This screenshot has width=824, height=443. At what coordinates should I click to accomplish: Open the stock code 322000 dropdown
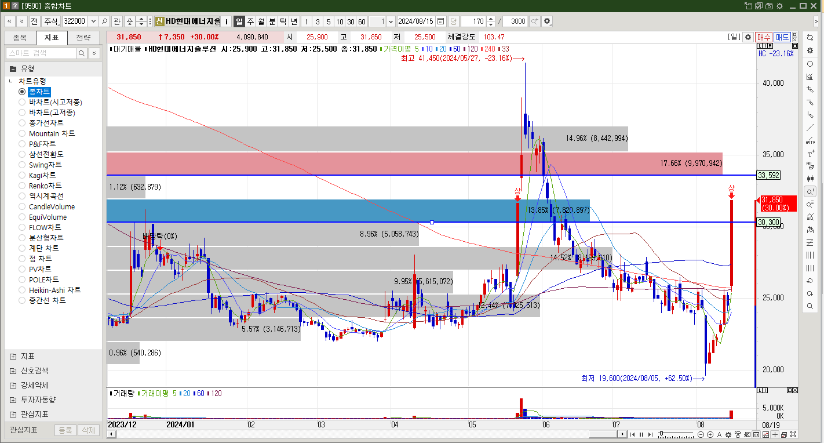(x=93, y=21)
